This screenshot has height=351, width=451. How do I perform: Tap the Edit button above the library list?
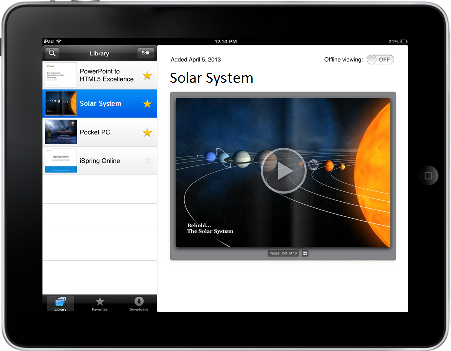point(145,53)
